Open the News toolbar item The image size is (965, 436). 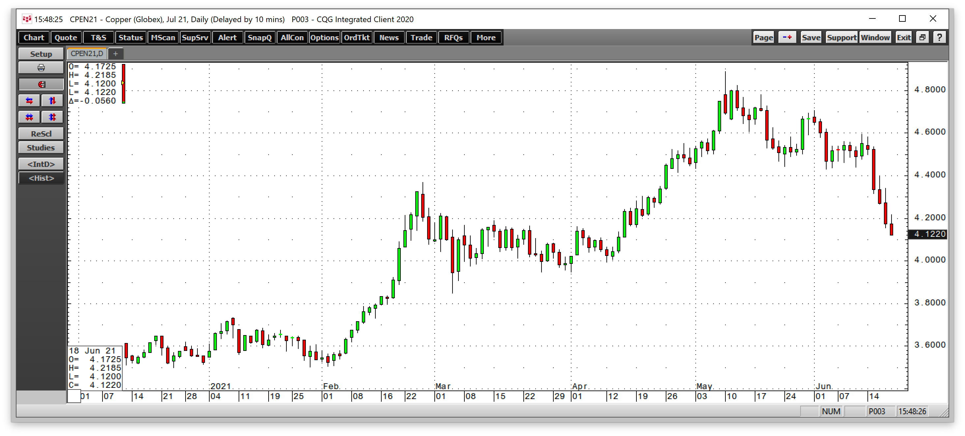(x=389, y=38)
